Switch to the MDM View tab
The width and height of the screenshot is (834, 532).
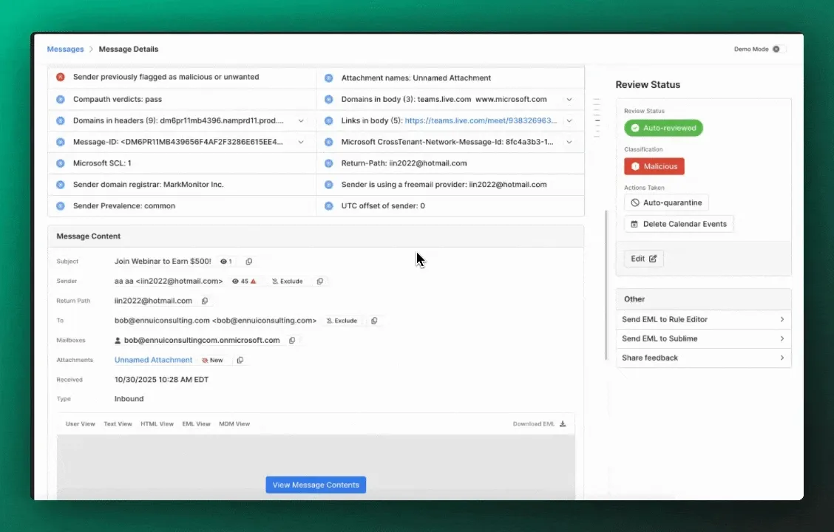click(234, 424)
